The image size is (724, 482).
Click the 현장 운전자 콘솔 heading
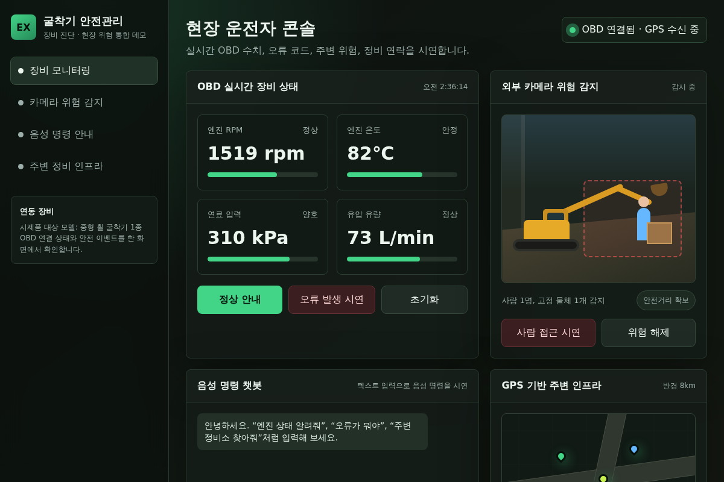point(250,28)
